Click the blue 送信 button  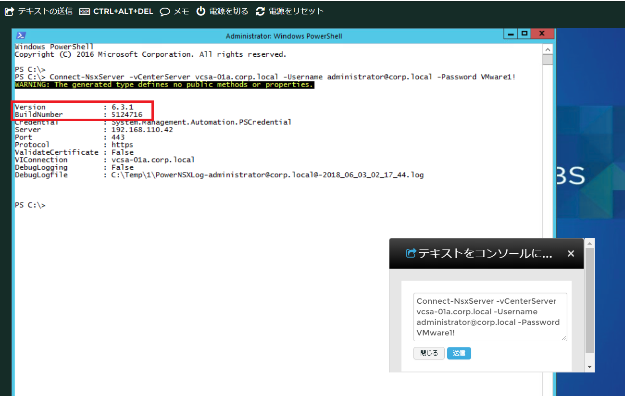[x=459, y=353]
